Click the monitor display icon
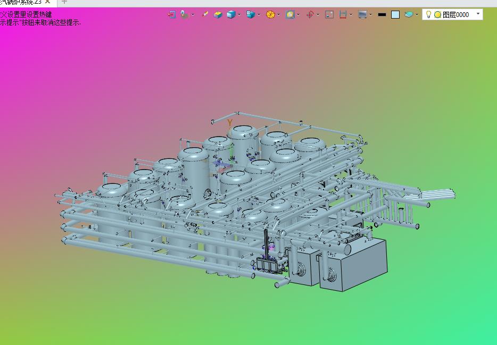This screenshot has height=345, width=497. [x=362, y=14]
